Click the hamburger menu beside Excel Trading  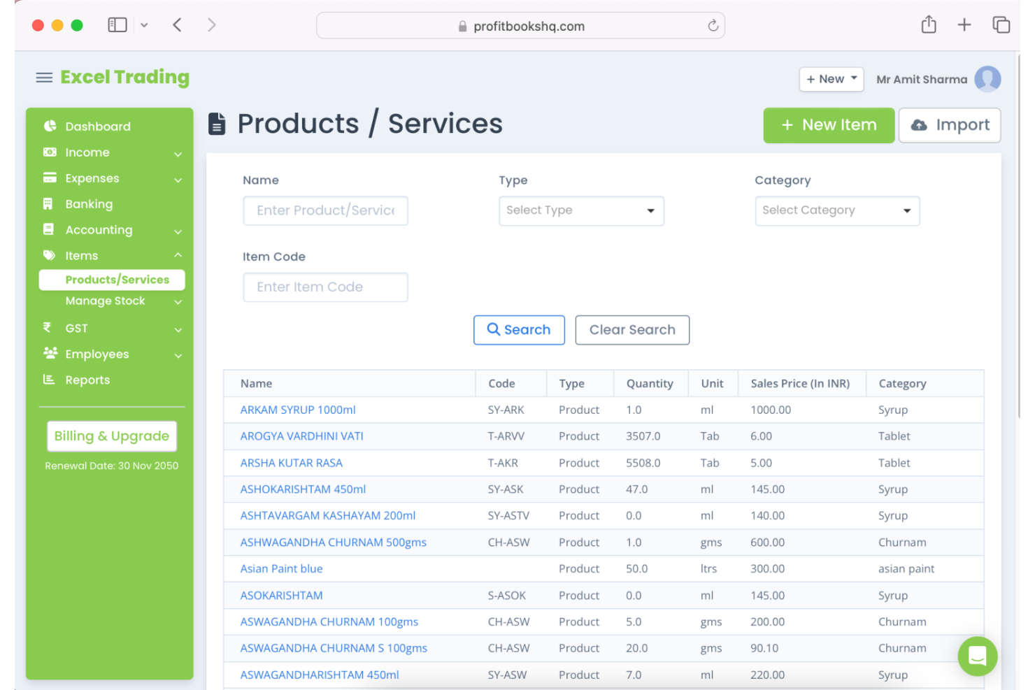coord(44,78)
